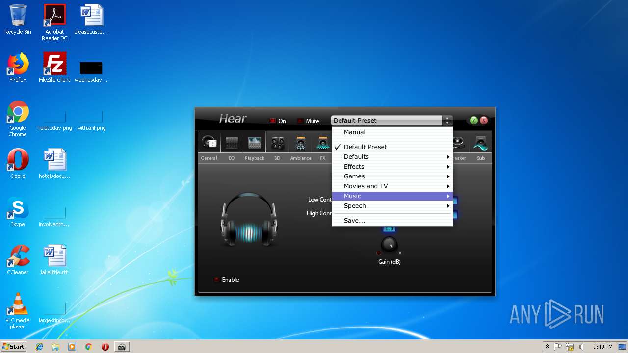Open Windows Explorer folder in taskbar
This screenshot has height=353, width=628.
click(55, 347)
